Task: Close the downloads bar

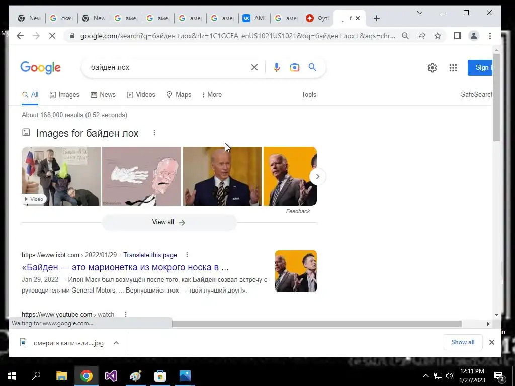Action: point(492,342)
